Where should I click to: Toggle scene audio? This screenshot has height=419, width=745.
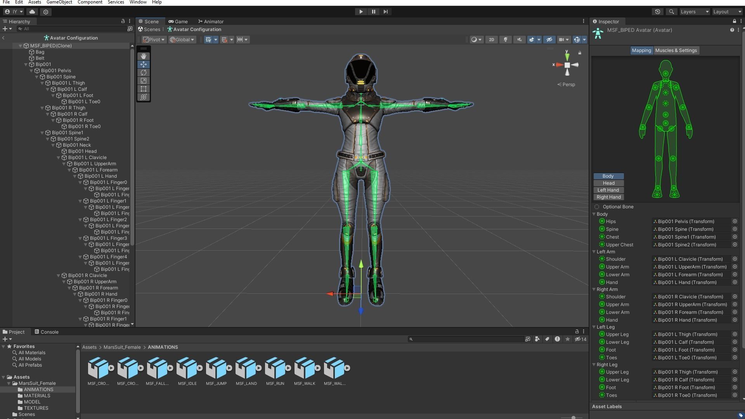[x=520, y=40]
